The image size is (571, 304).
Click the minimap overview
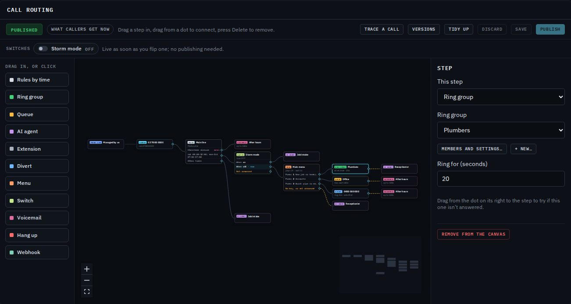click(x=380, y=265)
